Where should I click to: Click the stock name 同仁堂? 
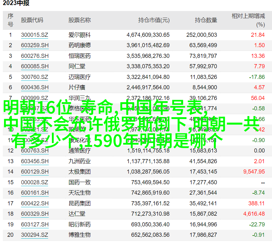[x=77, y=66]
